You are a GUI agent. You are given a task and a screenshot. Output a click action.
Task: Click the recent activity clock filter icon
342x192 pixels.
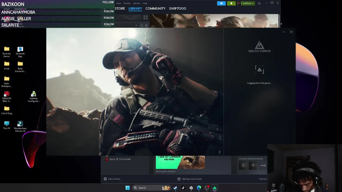point(142,26)
